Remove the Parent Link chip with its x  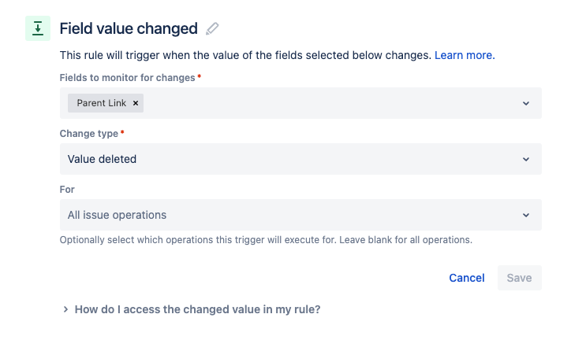[x=136, y=103]
